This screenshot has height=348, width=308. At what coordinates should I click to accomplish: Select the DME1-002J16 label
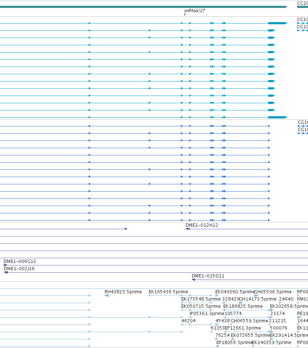pos(19,269)
